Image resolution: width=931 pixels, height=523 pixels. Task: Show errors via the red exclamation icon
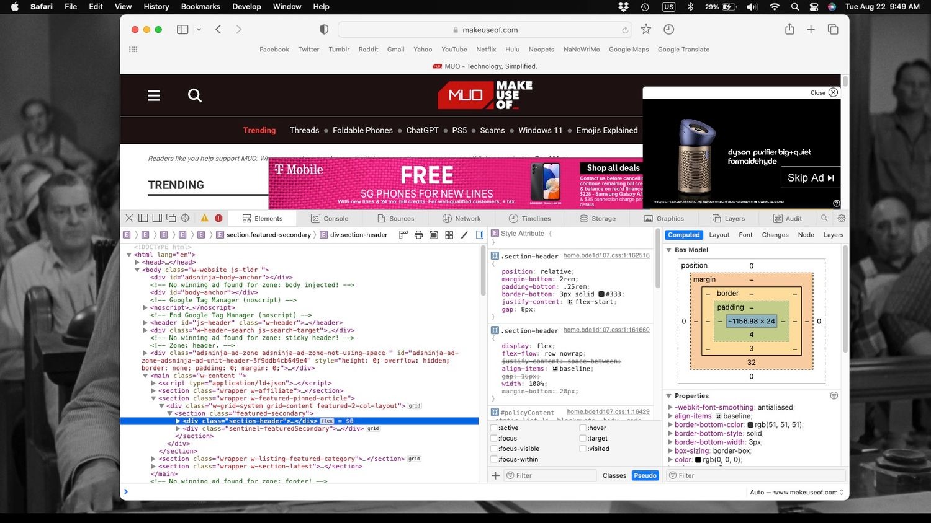[x=218, y=218]
